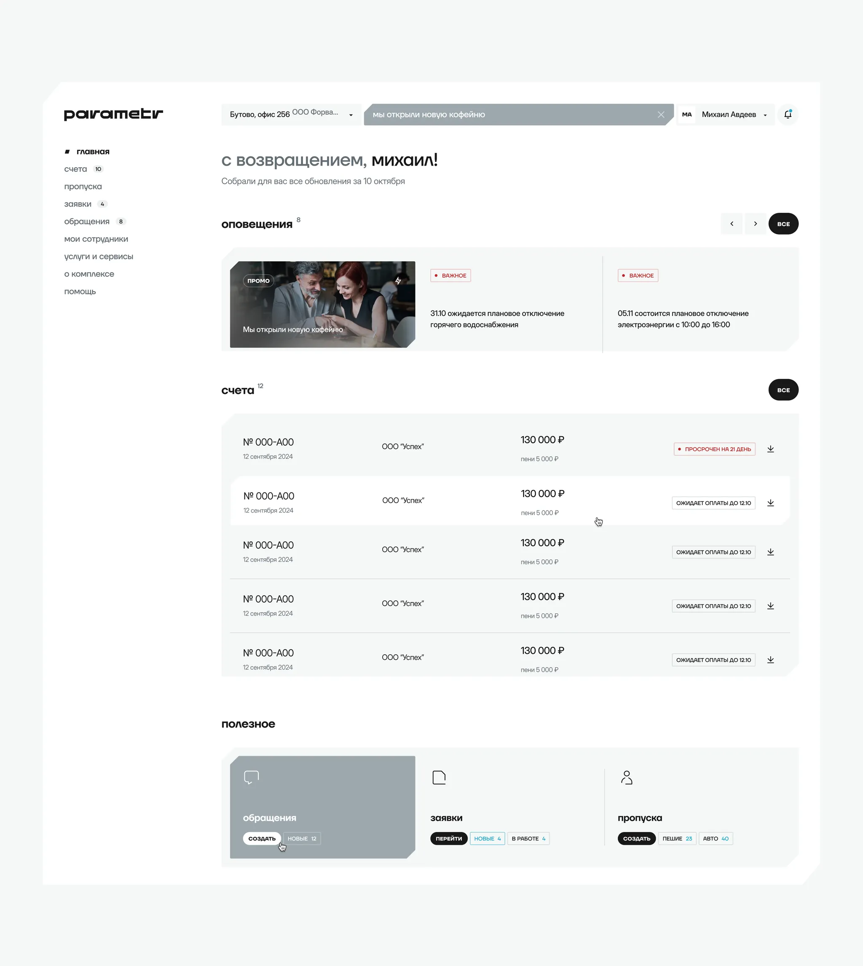Expand the Бутово офис 256 location dropdown

[351, 115]
